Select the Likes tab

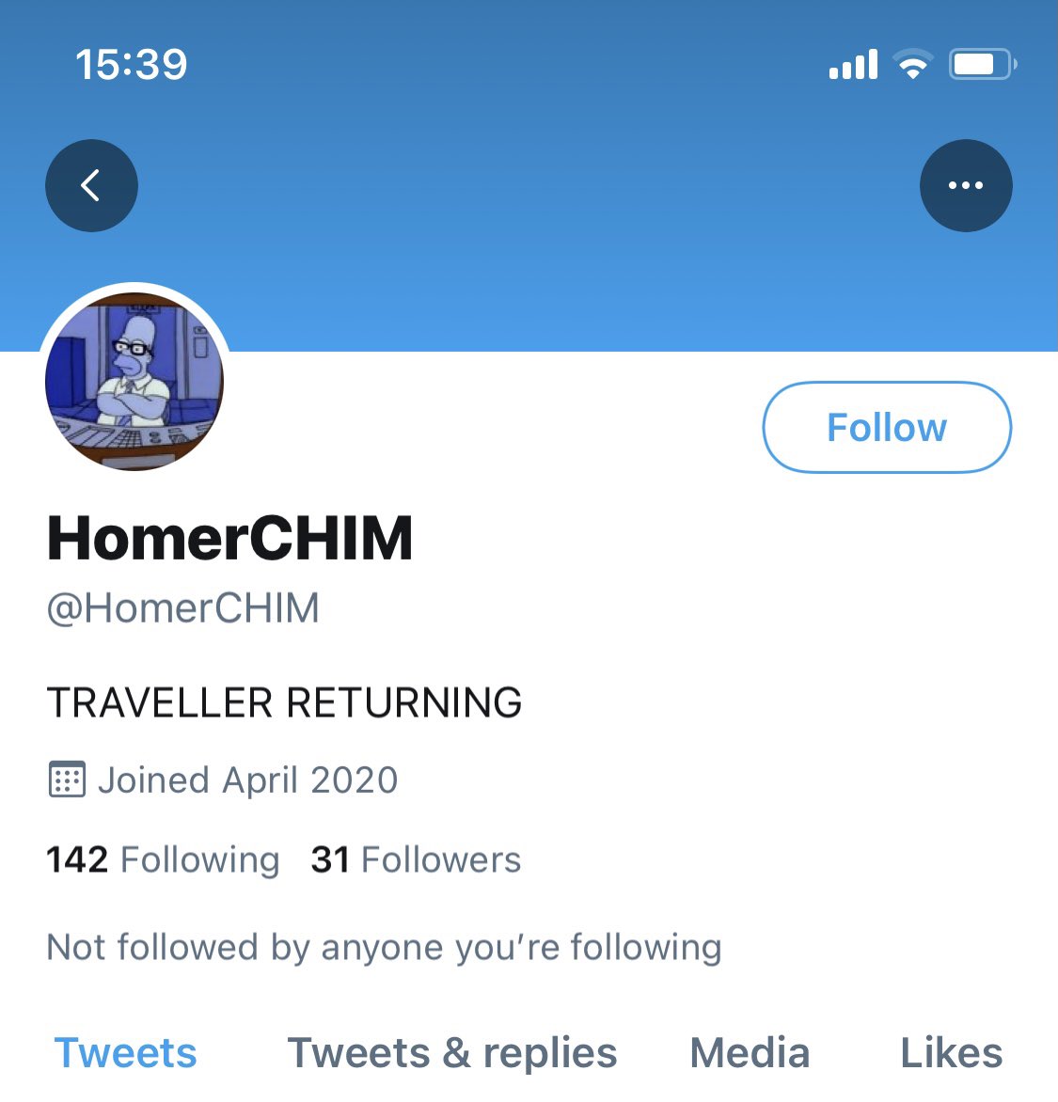952,1053
